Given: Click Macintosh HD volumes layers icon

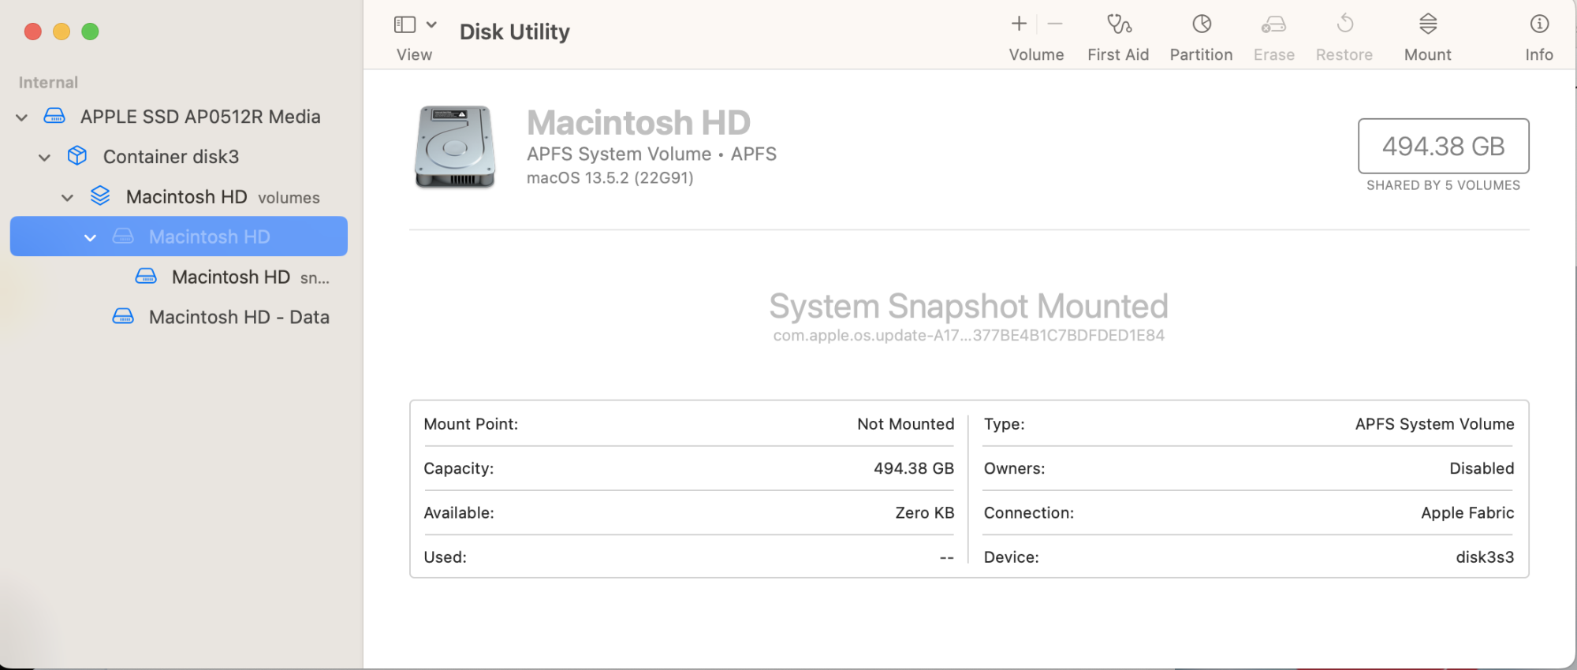Looking at the screenshot, I should 100,195.
